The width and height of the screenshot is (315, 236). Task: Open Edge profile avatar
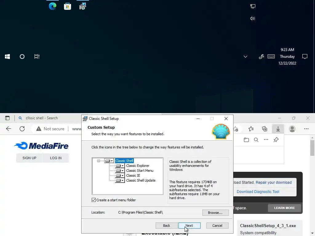point(292,129)
